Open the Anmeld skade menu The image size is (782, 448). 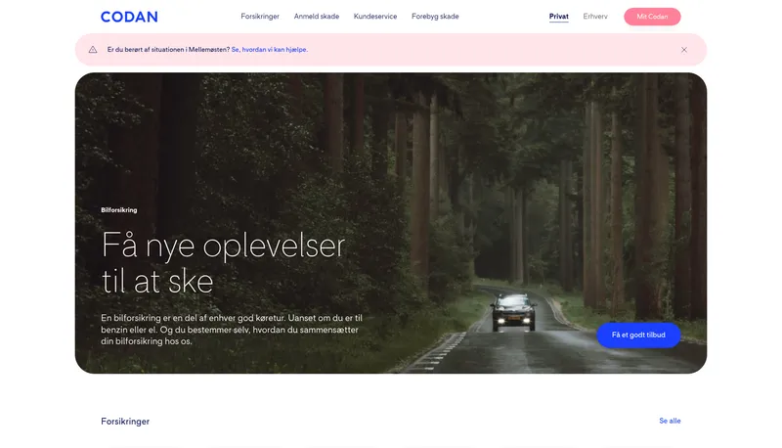(316, 17)
